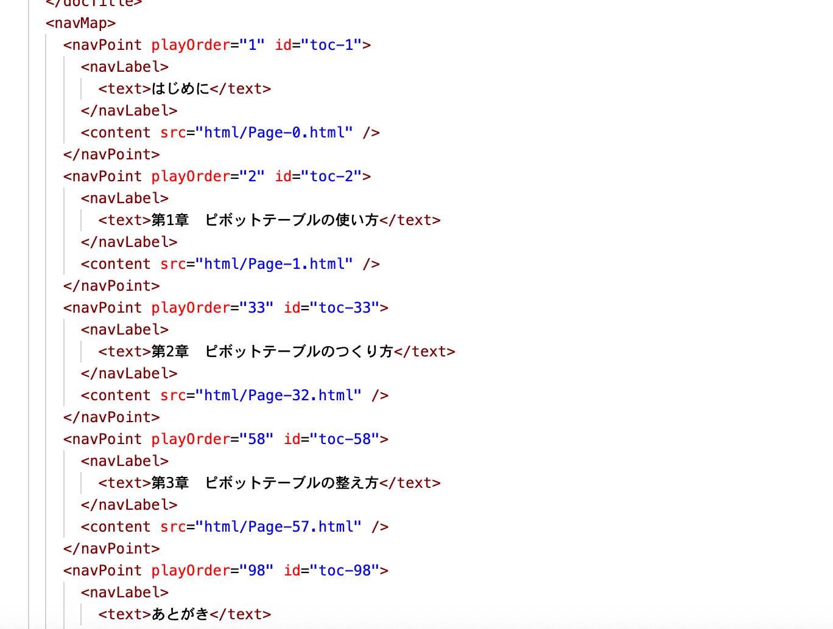
Task: Click the playOrder value "1"
Action: point(252,45)
